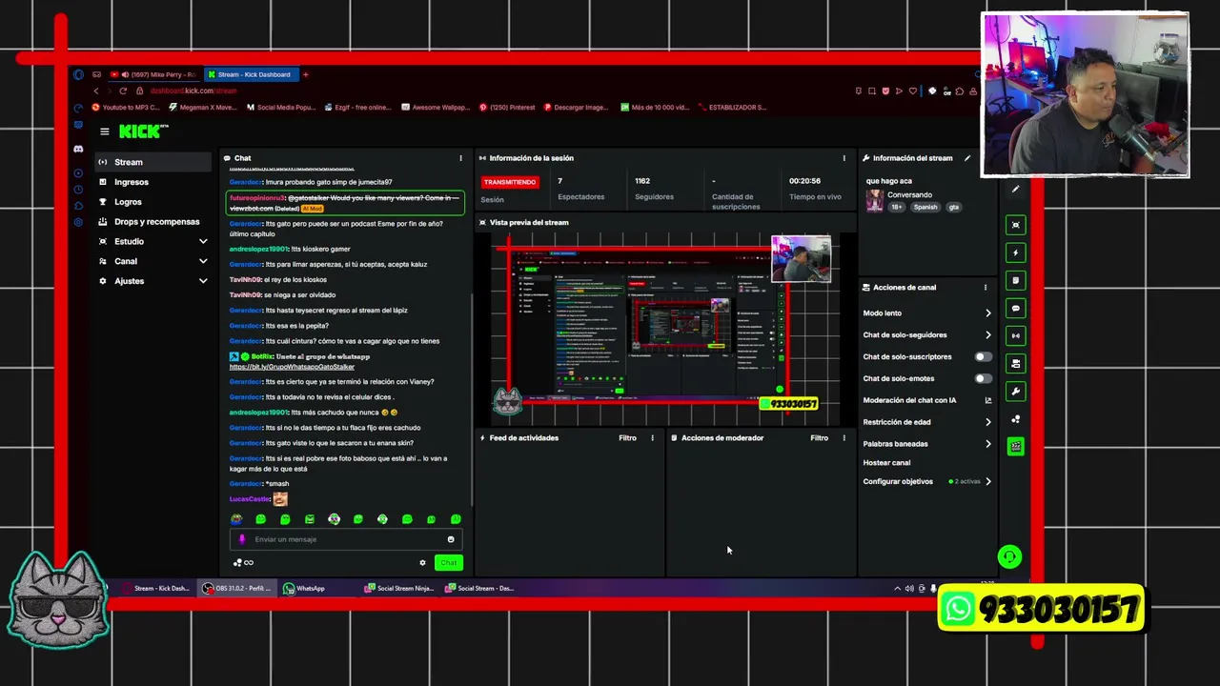Click the KICK logo
The width and height of the screenshot is (1220, 686).
tap(142, 131)
